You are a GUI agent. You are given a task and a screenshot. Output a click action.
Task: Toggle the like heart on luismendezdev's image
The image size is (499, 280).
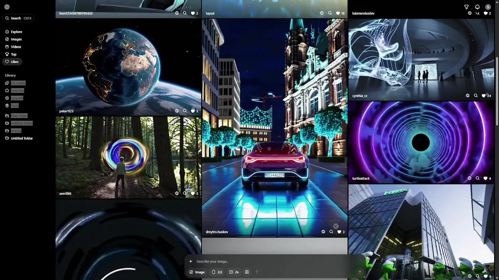pos(485,13)
